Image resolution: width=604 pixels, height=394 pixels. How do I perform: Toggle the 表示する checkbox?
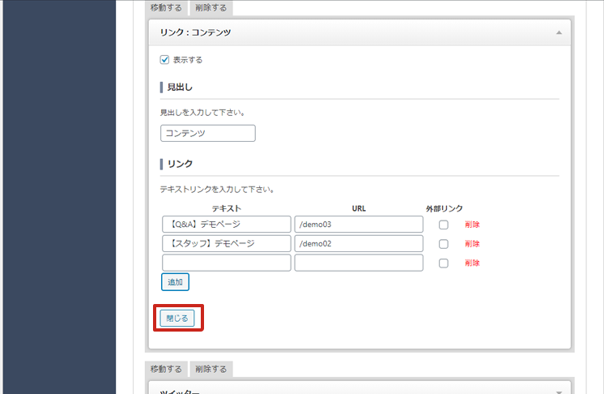click(165, 59)
